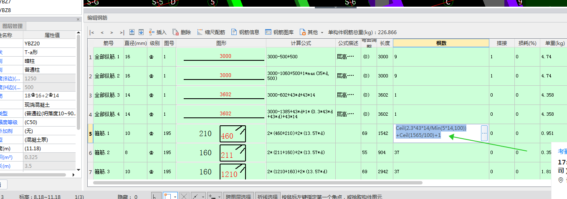This screenshot has height=199, width=567.
Task: Click property value 普通柱
Action: pos(49,70)
